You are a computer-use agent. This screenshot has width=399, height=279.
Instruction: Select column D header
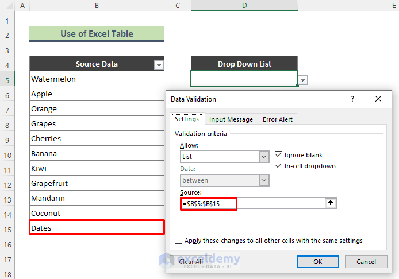tap(244, 6)
